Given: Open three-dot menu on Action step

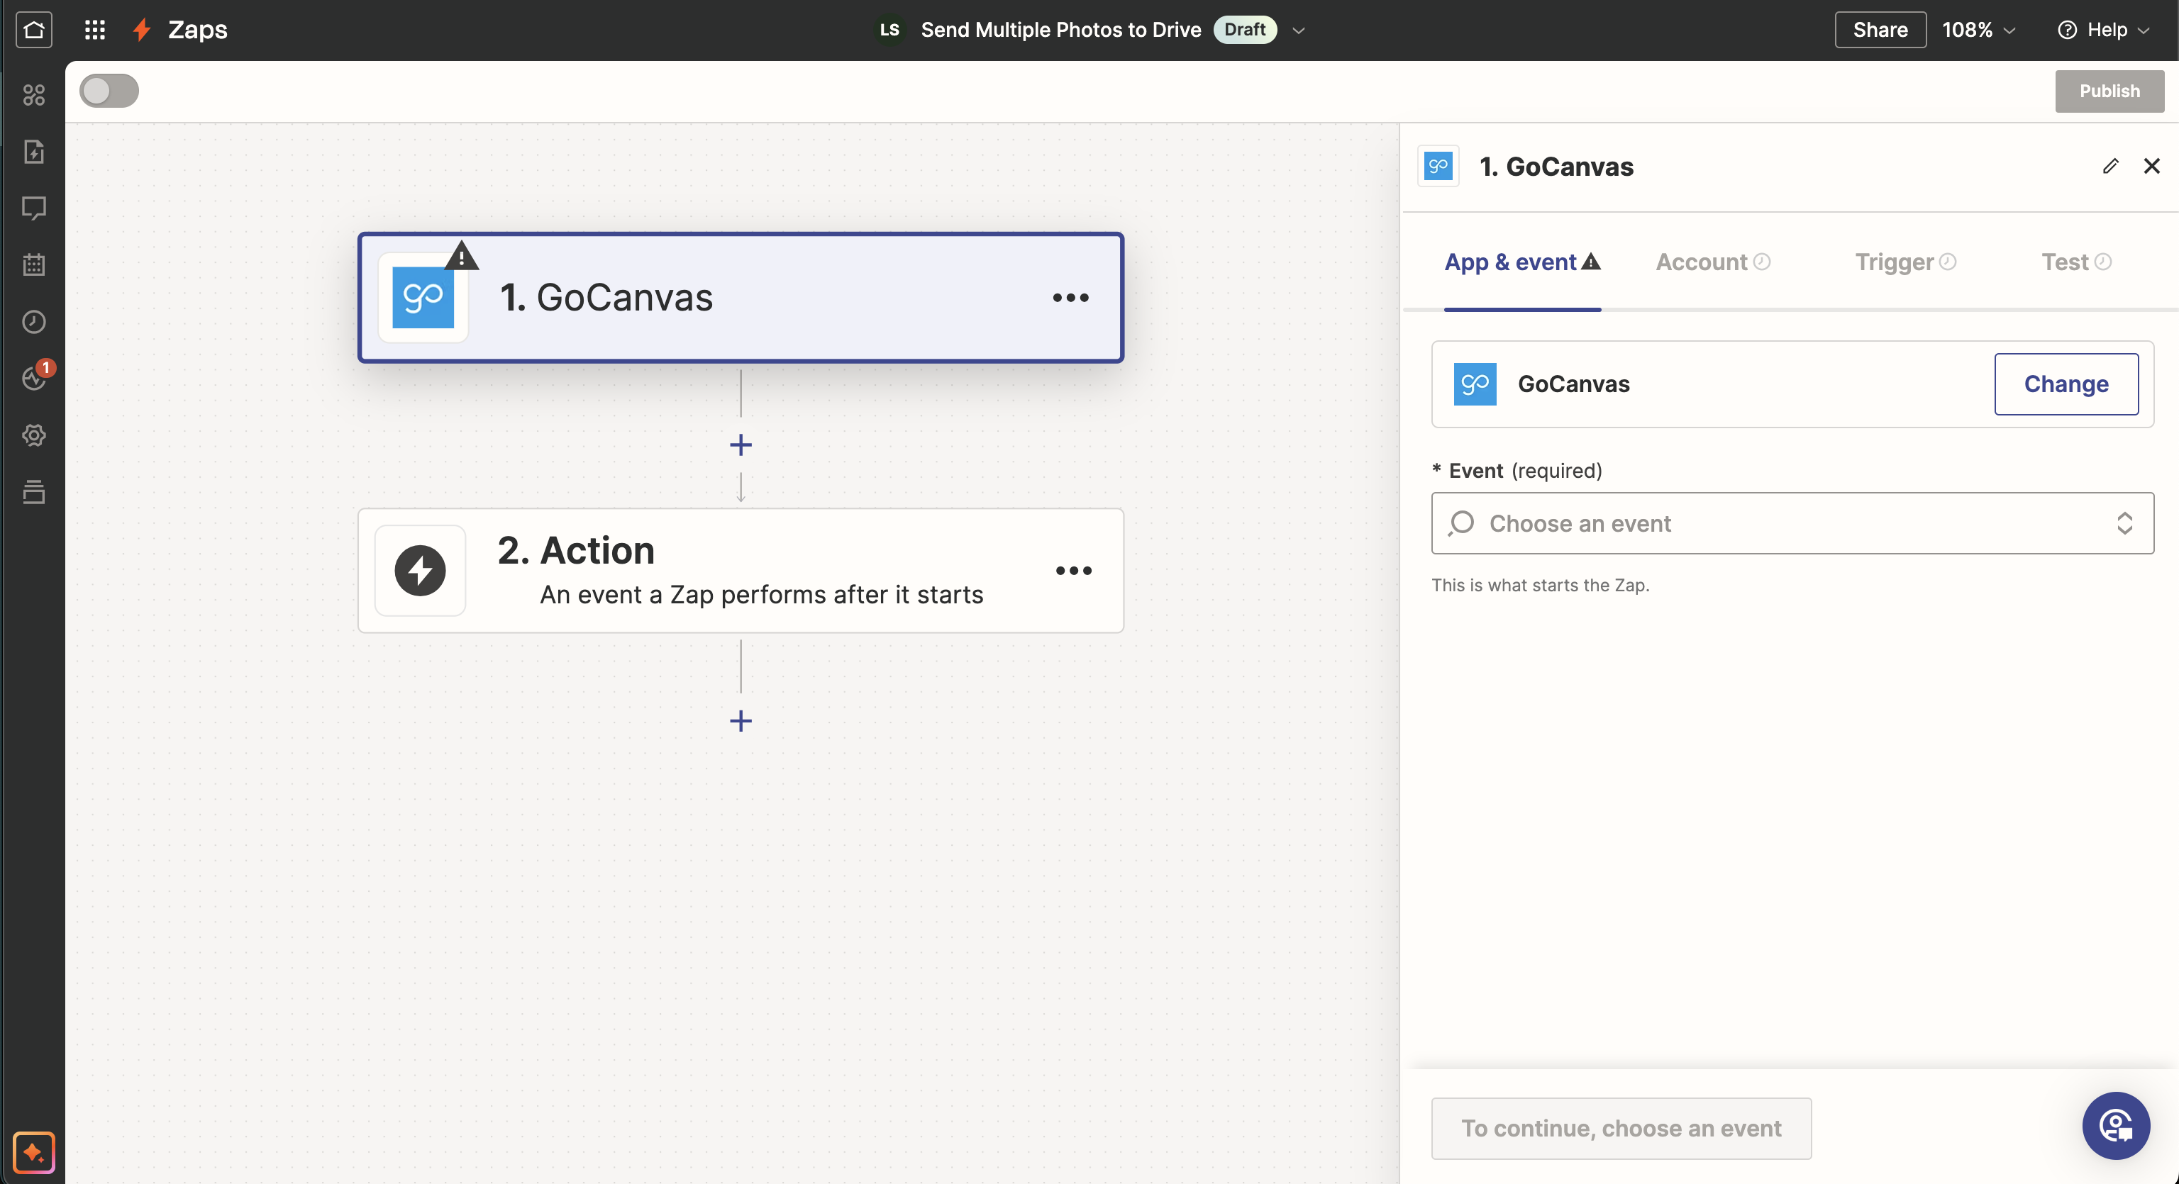Looking at the screenshot, I should pos(1073,571).
